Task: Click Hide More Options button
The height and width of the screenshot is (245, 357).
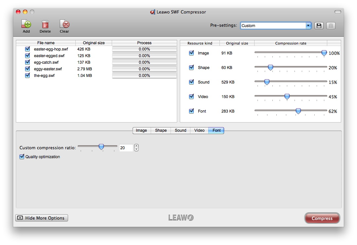Action: pyautogui.click(x=42, y=218)
